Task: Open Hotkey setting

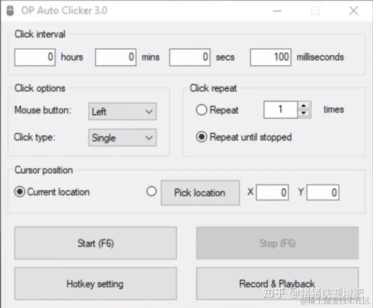Action: coord(95,284)
